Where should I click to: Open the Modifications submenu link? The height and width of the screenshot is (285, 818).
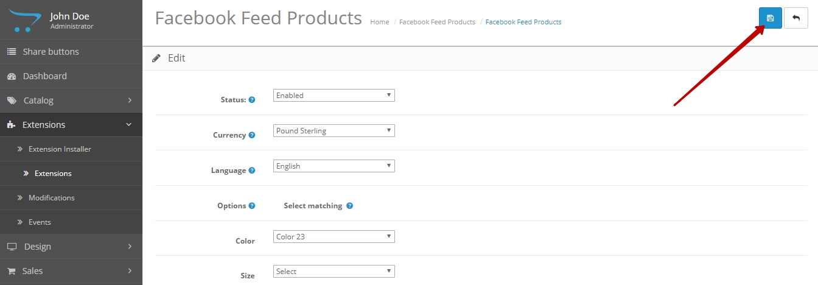(x=51, y=198)
